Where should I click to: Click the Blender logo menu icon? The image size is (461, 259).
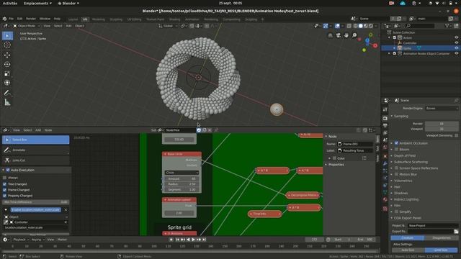[5, 19]
